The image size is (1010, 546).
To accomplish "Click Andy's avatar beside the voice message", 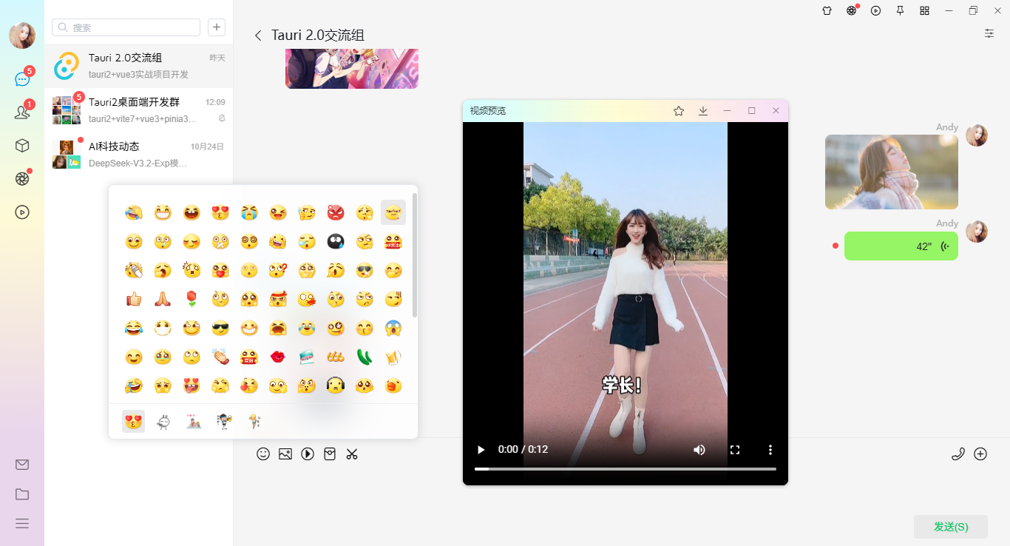I will click(977, 232).
